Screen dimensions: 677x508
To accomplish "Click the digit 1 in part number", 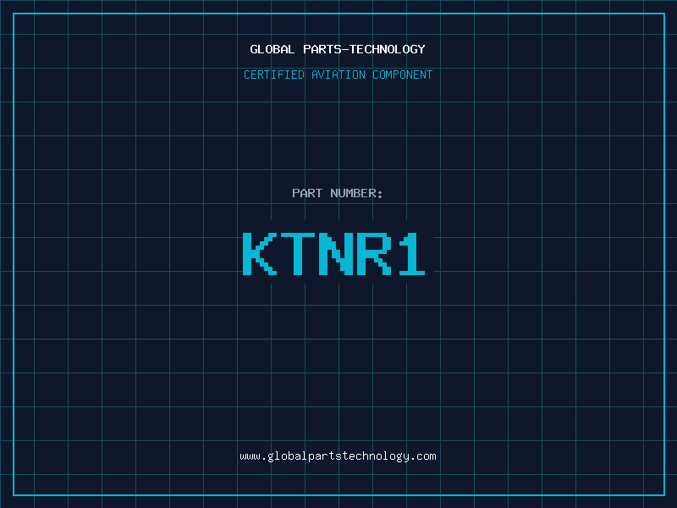I will (410, 253).
